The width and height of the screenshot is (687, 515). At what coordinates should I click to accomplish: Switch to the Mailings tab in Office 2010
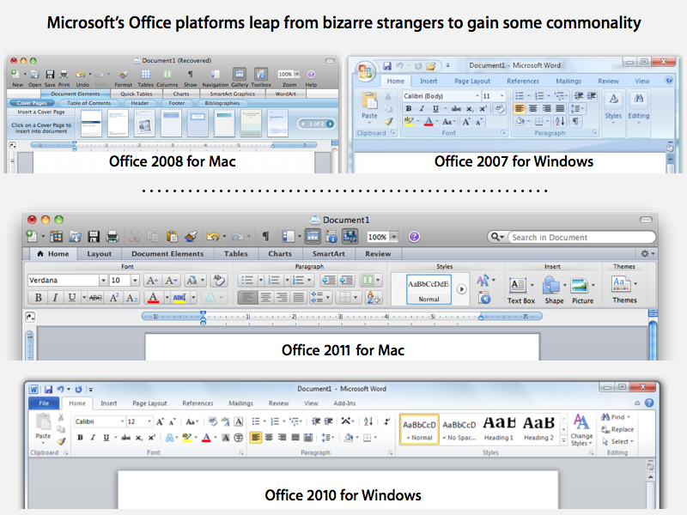241,403
